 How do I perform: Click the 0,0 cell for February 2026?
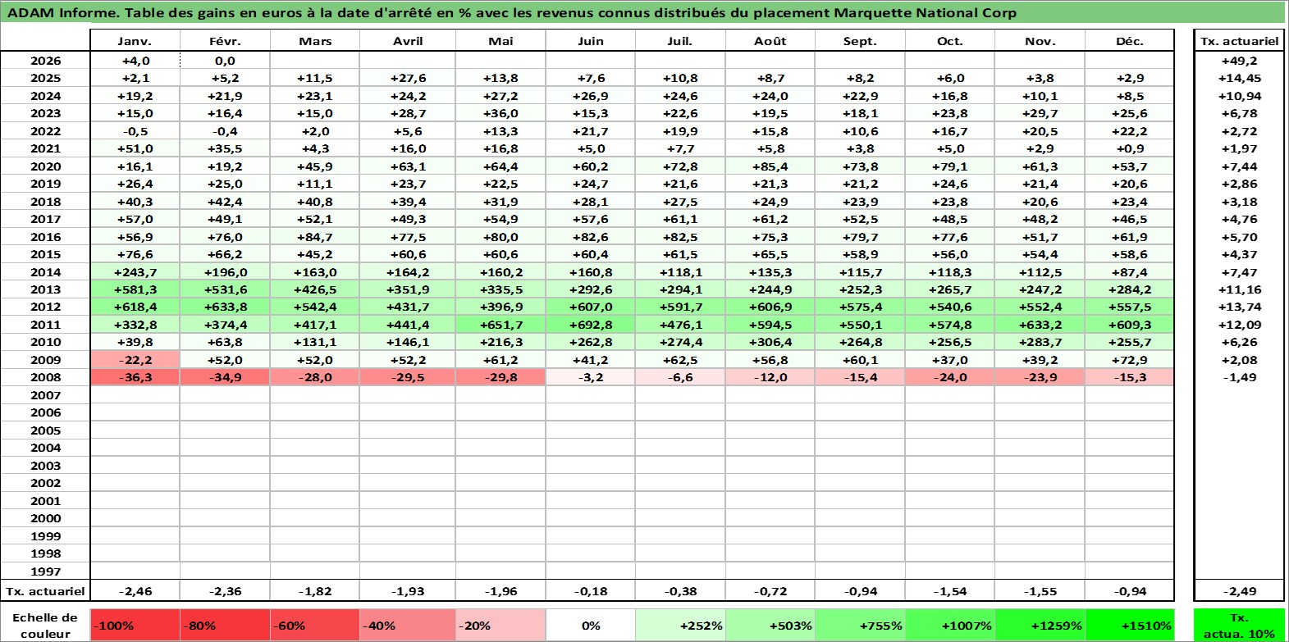(x=226, y=61)
